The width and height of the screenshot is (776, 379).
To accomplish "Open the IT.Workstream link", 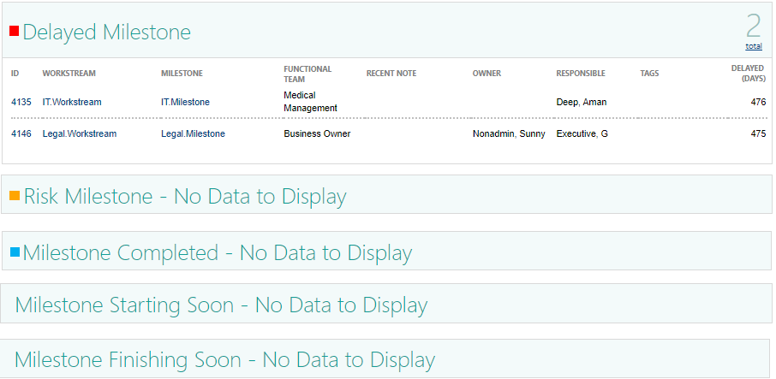I will [x=72, y=103].
